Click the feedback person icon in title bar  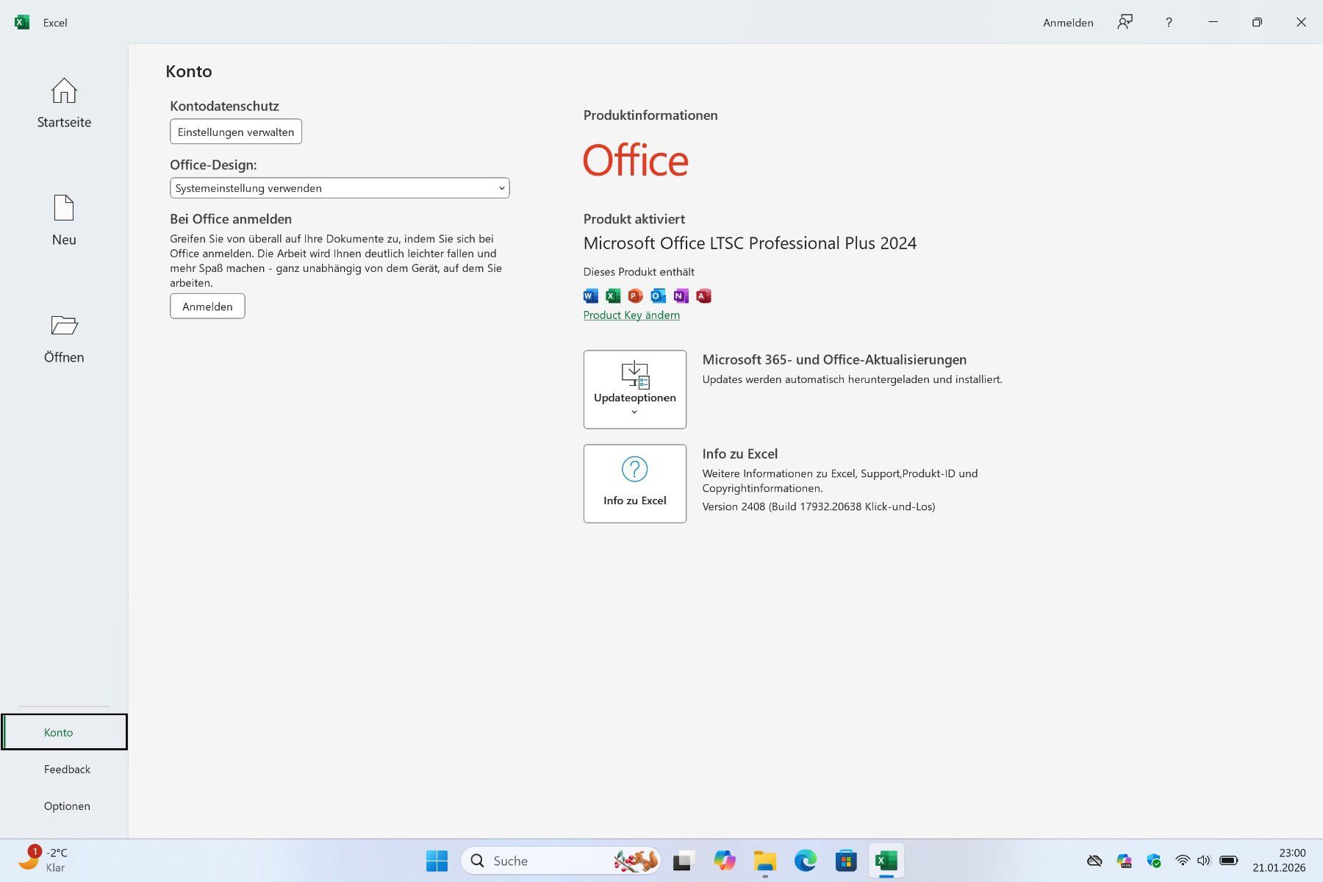[x=1125, y=22]
